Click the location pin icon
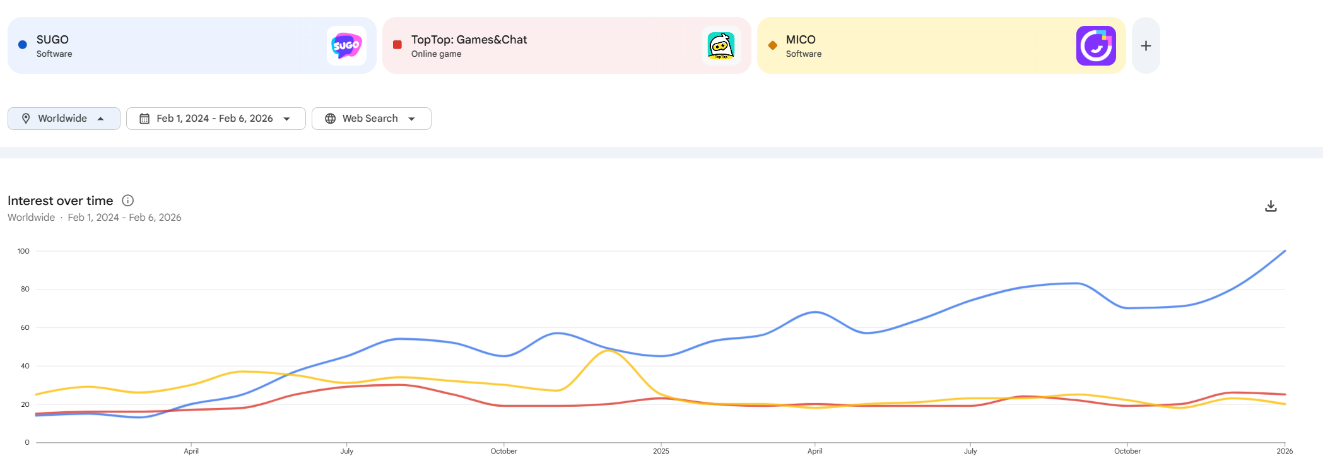This screenshot has width=1323, height=475. point(26,119)
